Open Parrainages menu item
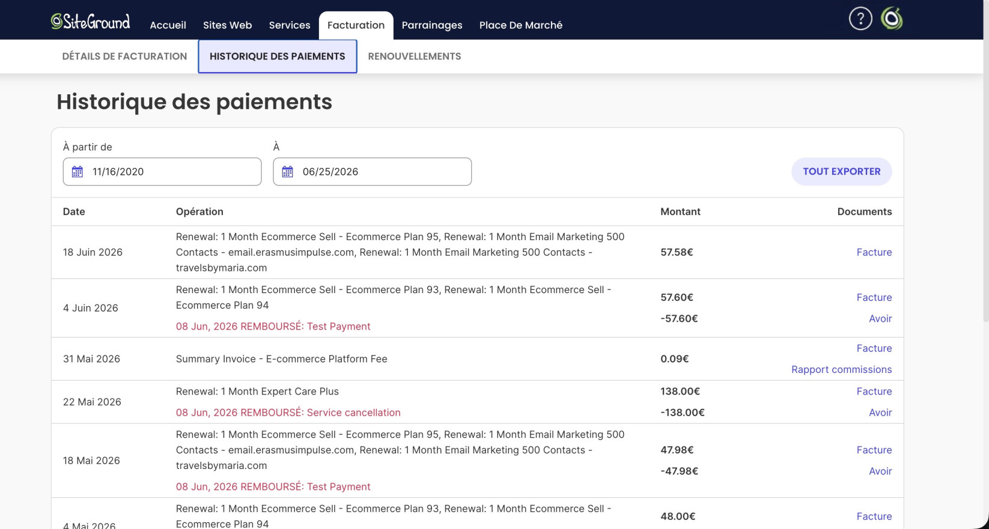Viewport: 989px width, 529px height. pos(432,25)
